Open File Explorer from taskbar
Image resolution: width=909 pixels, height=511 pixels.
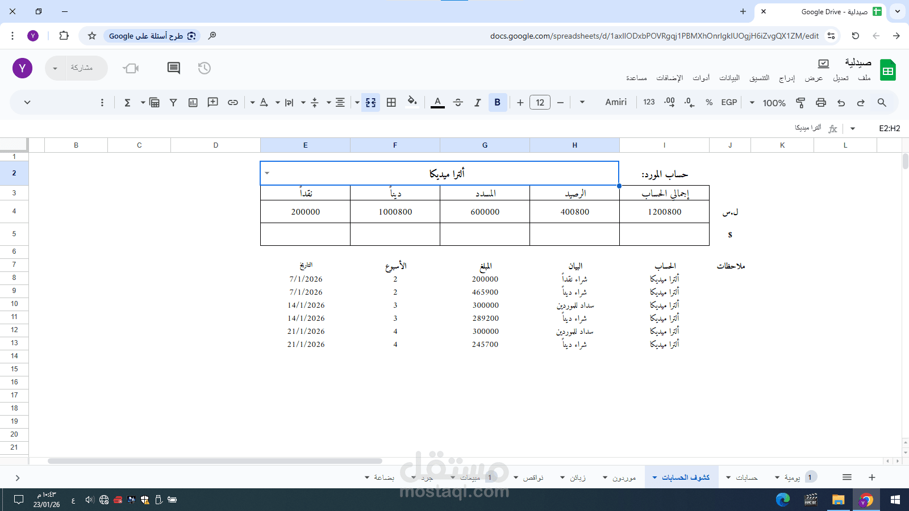(838, 500)
